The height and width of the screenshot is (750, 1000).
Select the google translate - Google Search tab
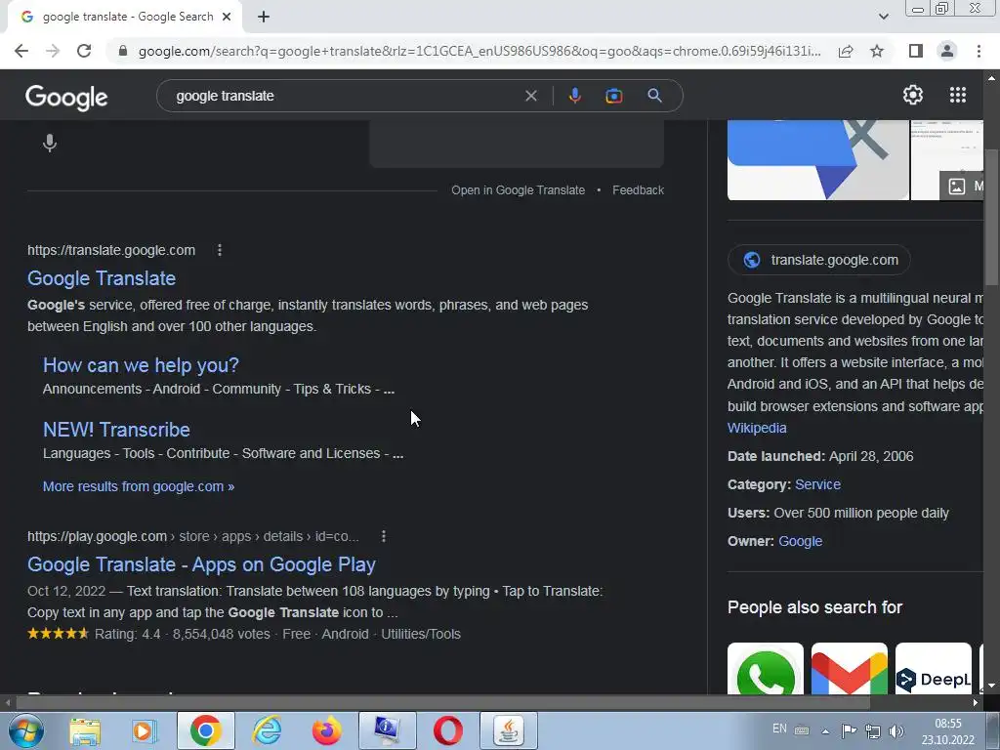[x=125, y=18]
